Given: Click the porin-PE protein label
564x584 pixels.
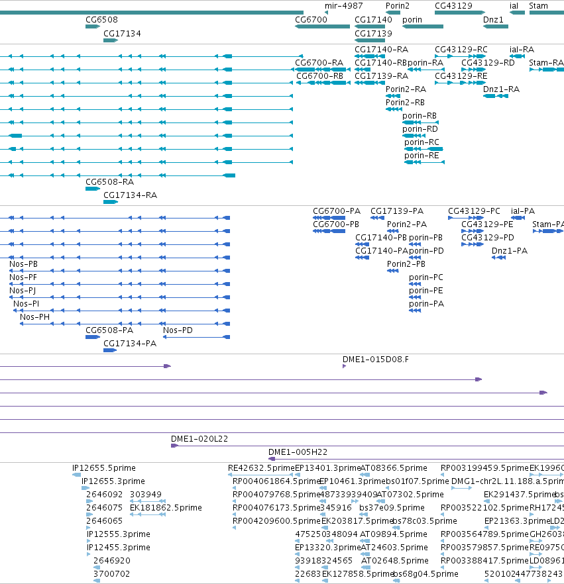Looking at the screenshot, I should click(x=425, y=291).
